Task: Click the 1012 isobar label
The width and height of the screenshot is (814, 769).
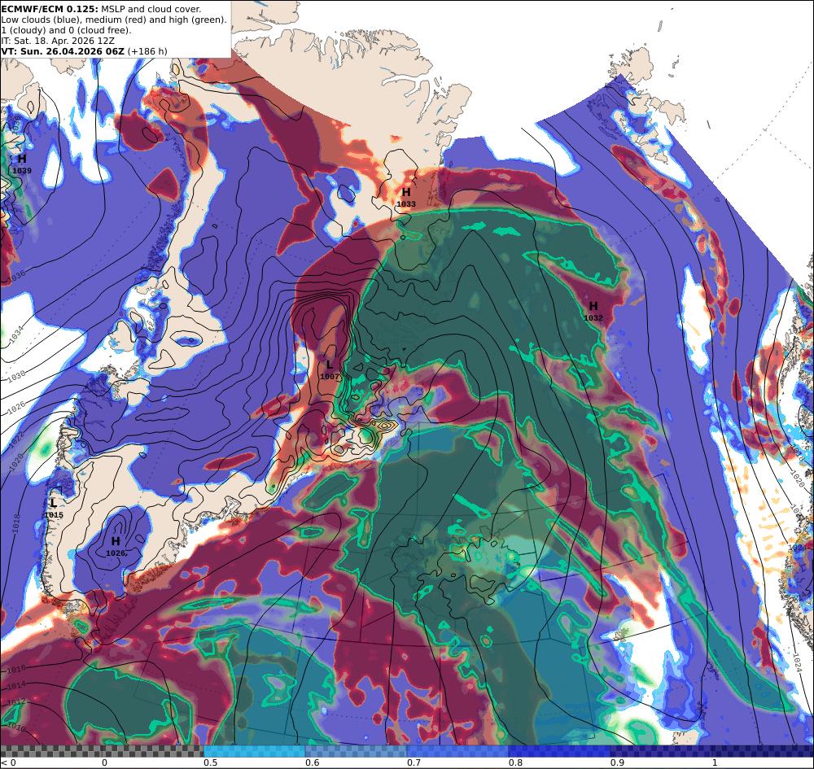Action: [x=15, y=702]
